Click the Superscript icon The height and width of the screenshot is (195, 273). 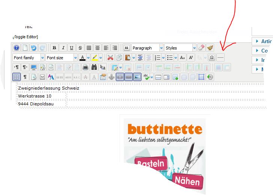pyautogui.click(x=191, y=58)
